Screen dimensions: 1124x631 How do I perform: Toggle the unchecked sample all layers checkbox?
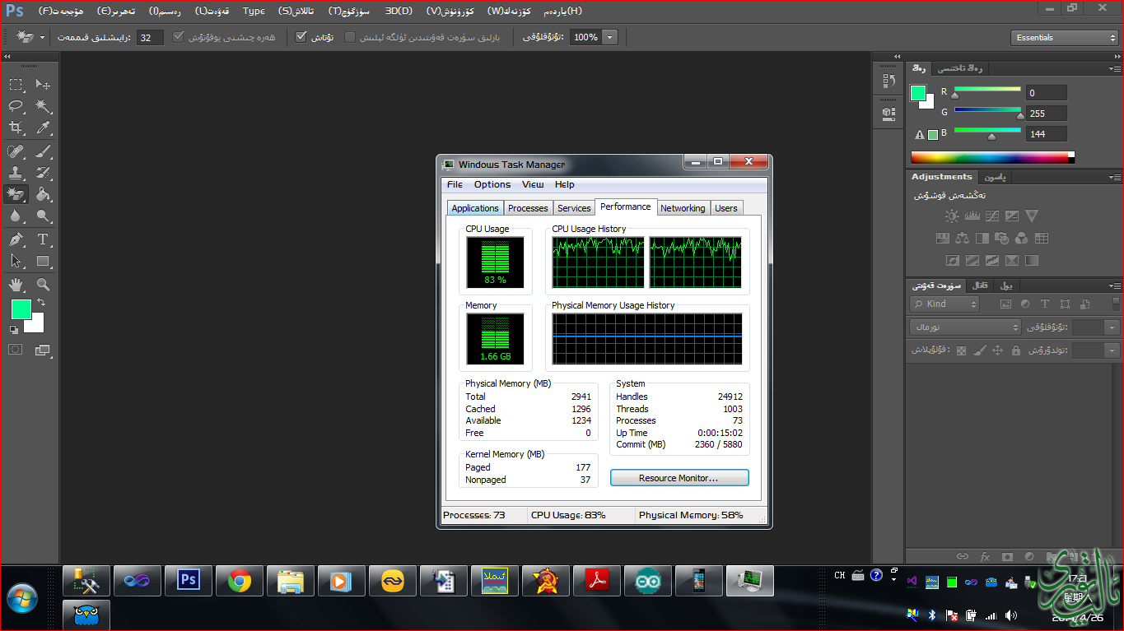(x=350, y=37)
